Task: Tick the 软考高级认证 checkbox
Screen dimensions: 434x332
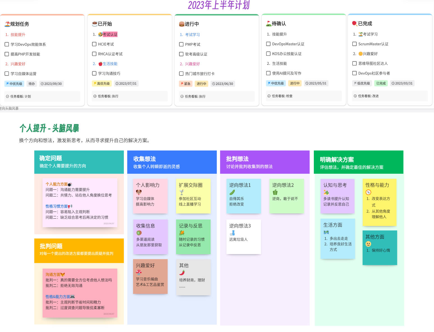Action: tap(181, 54)
